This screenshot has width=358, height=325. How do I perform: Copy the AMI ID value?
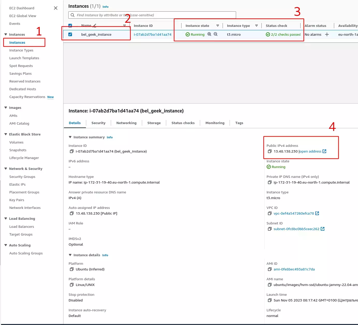pyautogui.click(x=270, y=269)
